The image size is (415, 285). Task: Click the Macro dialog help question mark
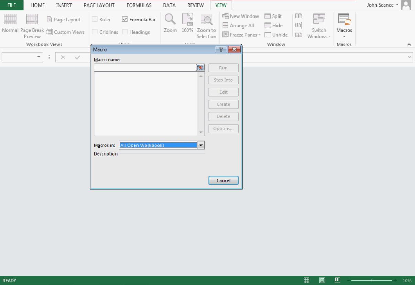[221, 49]
